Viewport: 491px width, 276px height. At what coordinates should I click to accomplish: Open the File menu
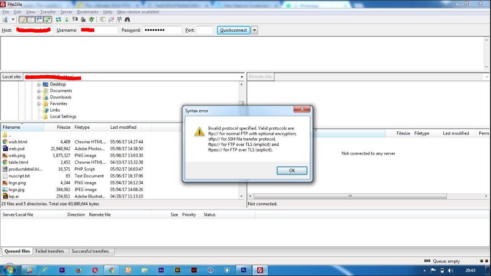click(5, 12)
